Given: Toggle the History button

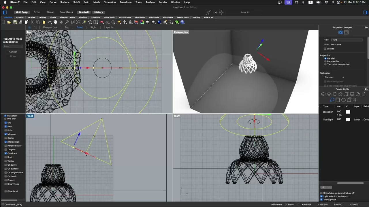Looking at the screenshot, I should (99, 12).
